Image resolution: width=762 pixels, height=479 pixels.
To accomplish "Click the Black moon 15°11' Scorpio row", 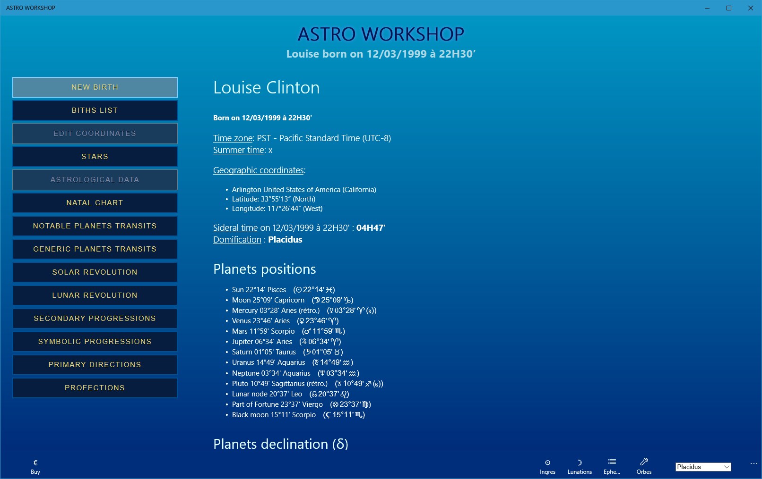I will click(299, 415).
